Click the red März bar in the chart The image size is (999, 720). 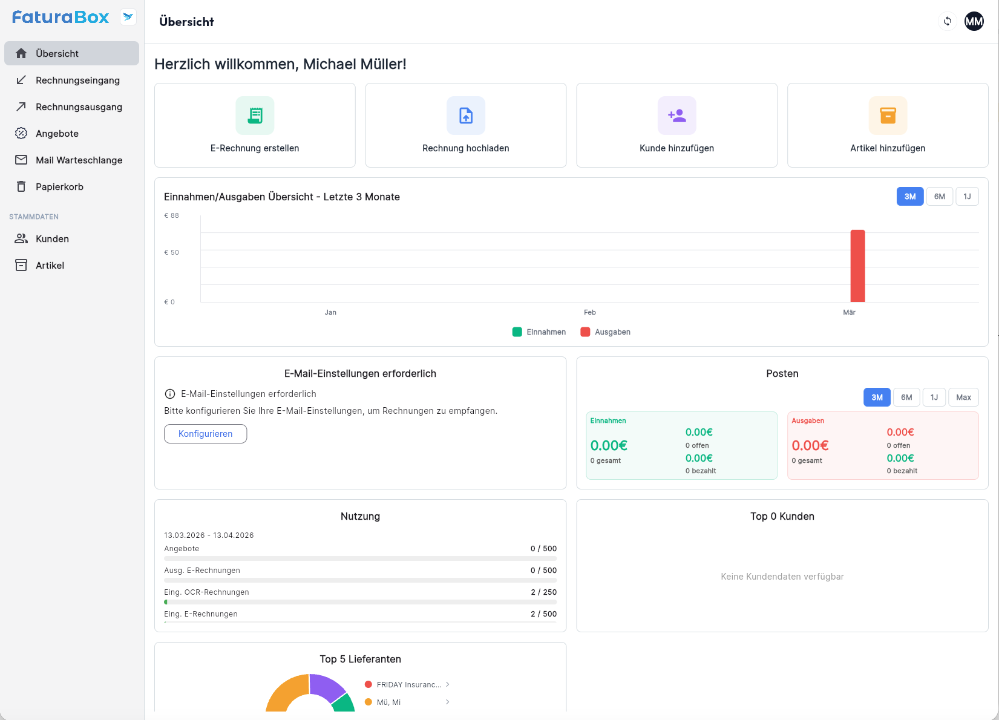click(857, 266)
